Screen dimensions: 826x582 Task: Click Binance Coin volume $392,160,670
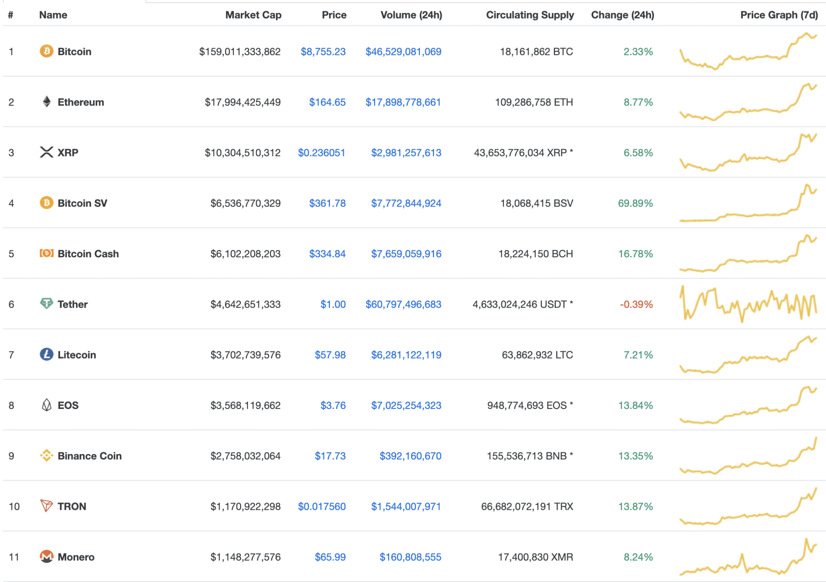tap(410, 456)
